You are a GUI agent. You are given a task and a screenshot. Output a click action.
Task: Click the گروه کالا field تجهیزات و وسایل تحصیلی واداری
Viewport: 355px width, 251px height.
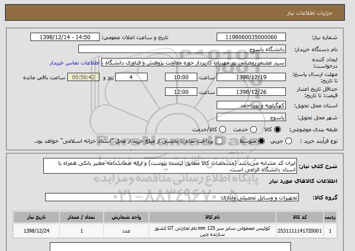pos(172,197)
